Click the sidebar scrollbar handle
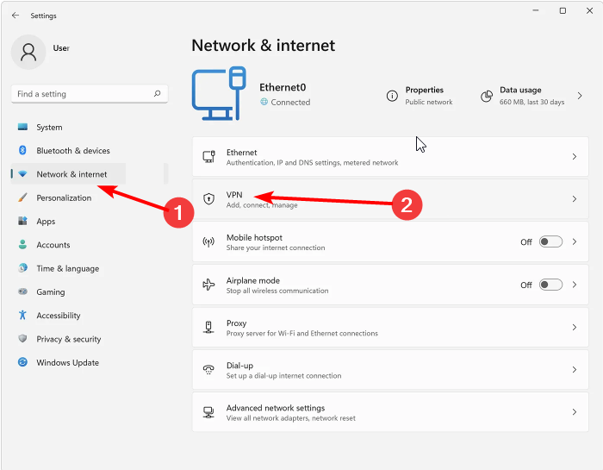 165,173
